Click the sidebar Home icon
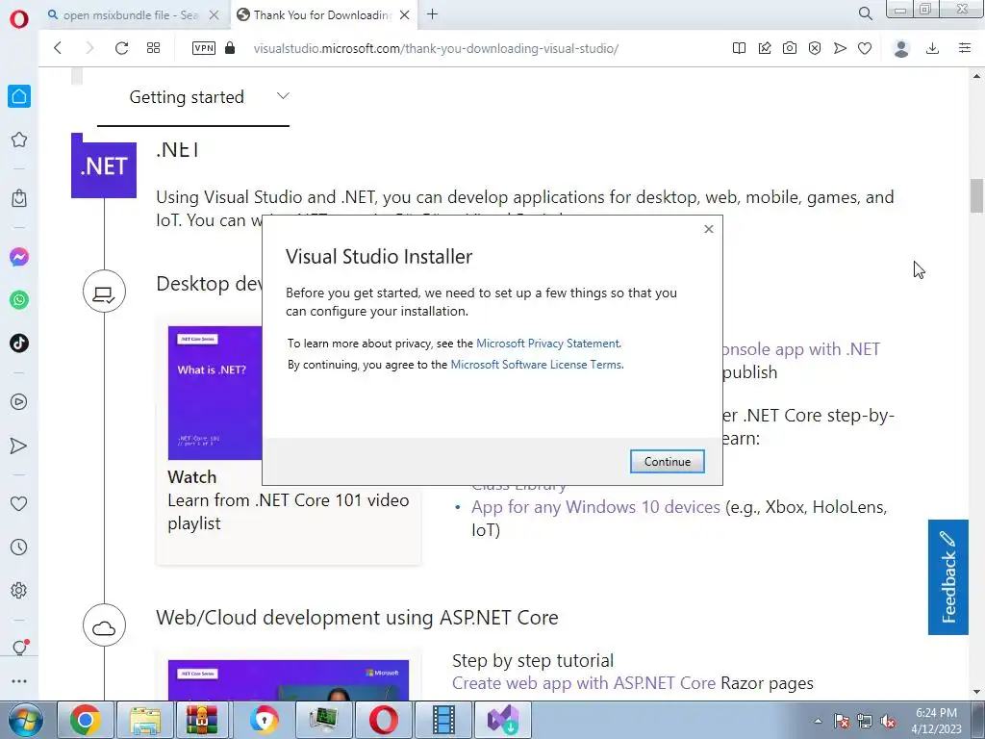 point(19,96)
